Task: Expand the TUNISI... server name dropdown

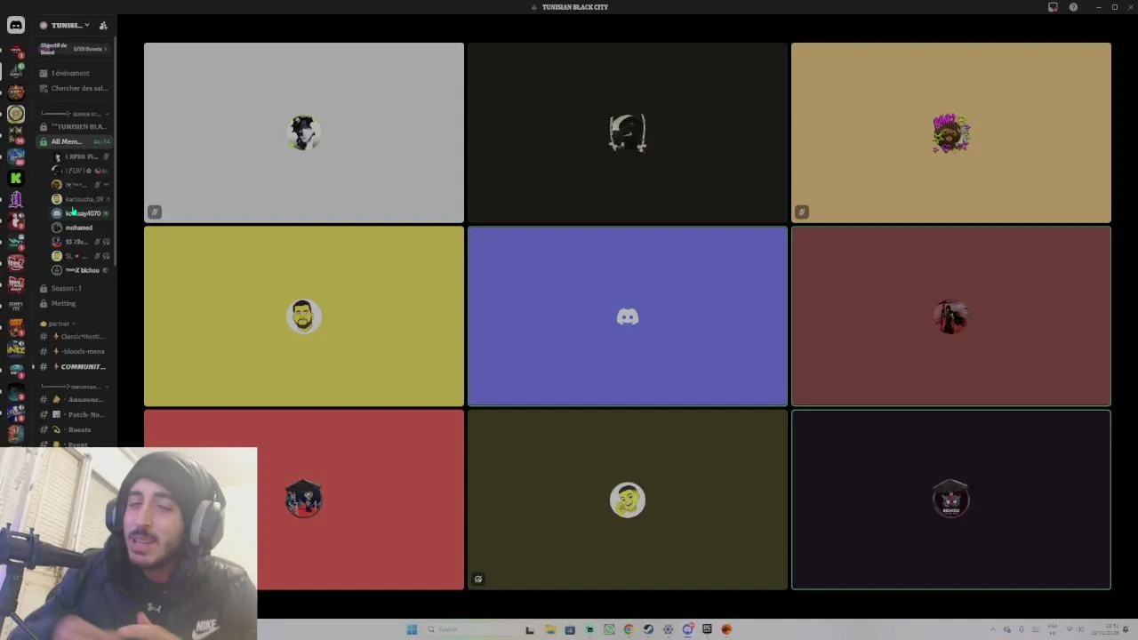Action: tap(69, 25)
